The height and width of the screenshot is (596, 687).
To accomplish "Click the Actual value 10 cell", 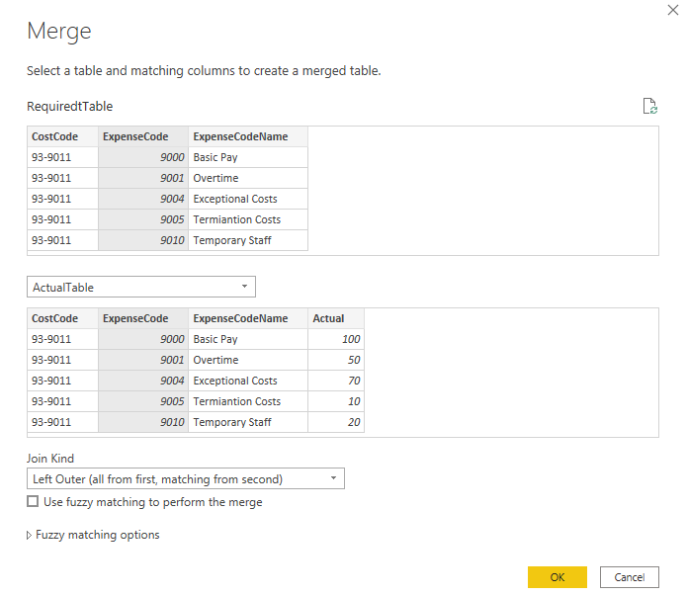I will coord(336,401).
